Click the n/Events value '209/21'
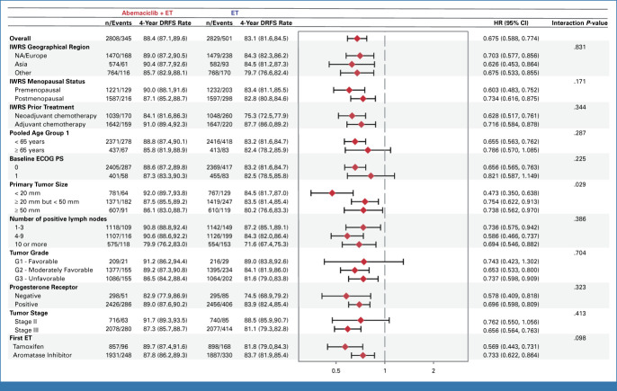 [x=119, y=262]
